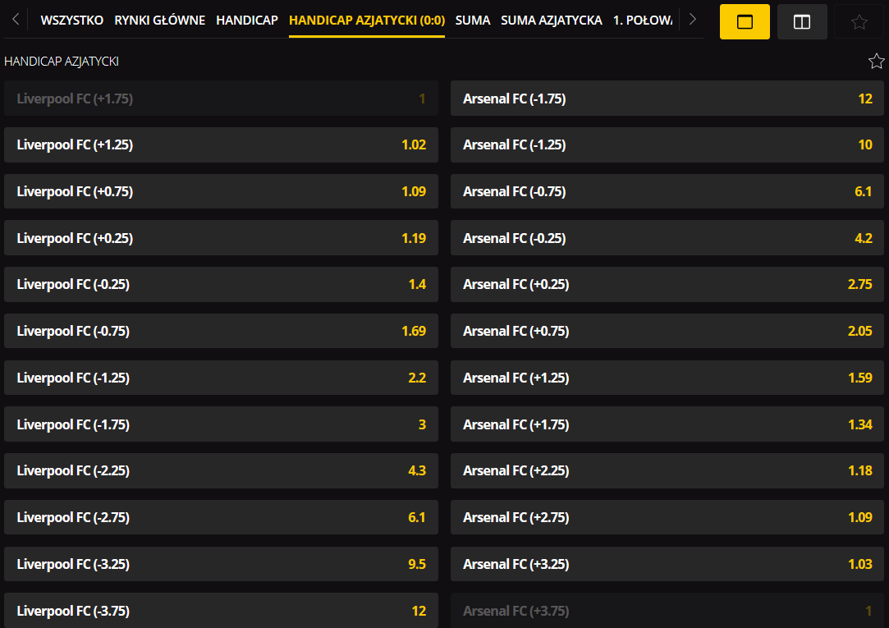Select Arsenal FC (-1.25) odds 10
Screen dimensions: 889x628
pos(667,145)
